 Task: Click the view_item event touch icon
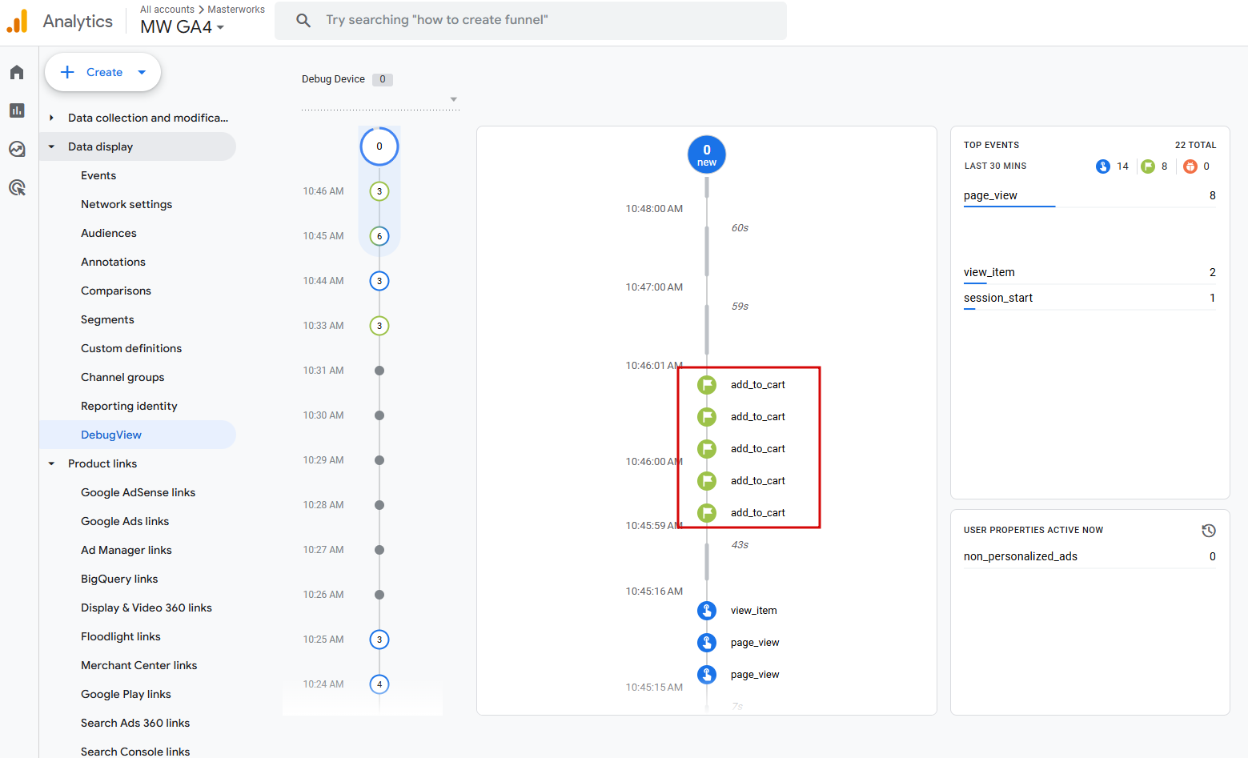pos(707,611)
